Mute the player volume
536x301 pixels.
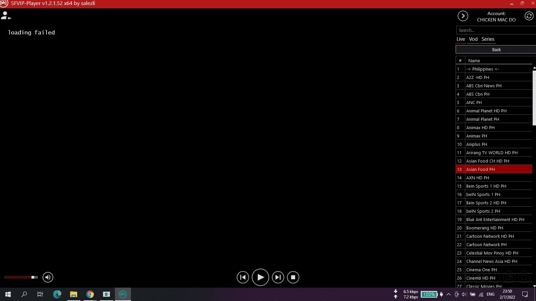(48, 277)
